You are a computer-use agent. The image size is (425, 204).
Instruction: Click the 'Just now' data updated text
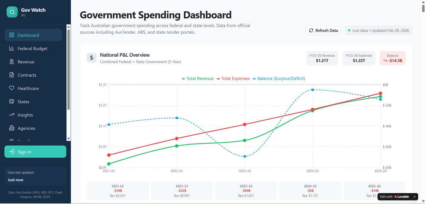click(16, 180)
